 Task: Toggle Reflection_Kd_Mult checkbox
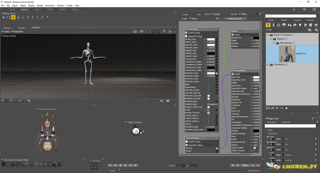(x=209, y=98)
